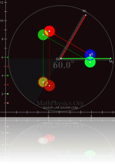Click the red dot at y-axis 3

[x=8, y=85]
